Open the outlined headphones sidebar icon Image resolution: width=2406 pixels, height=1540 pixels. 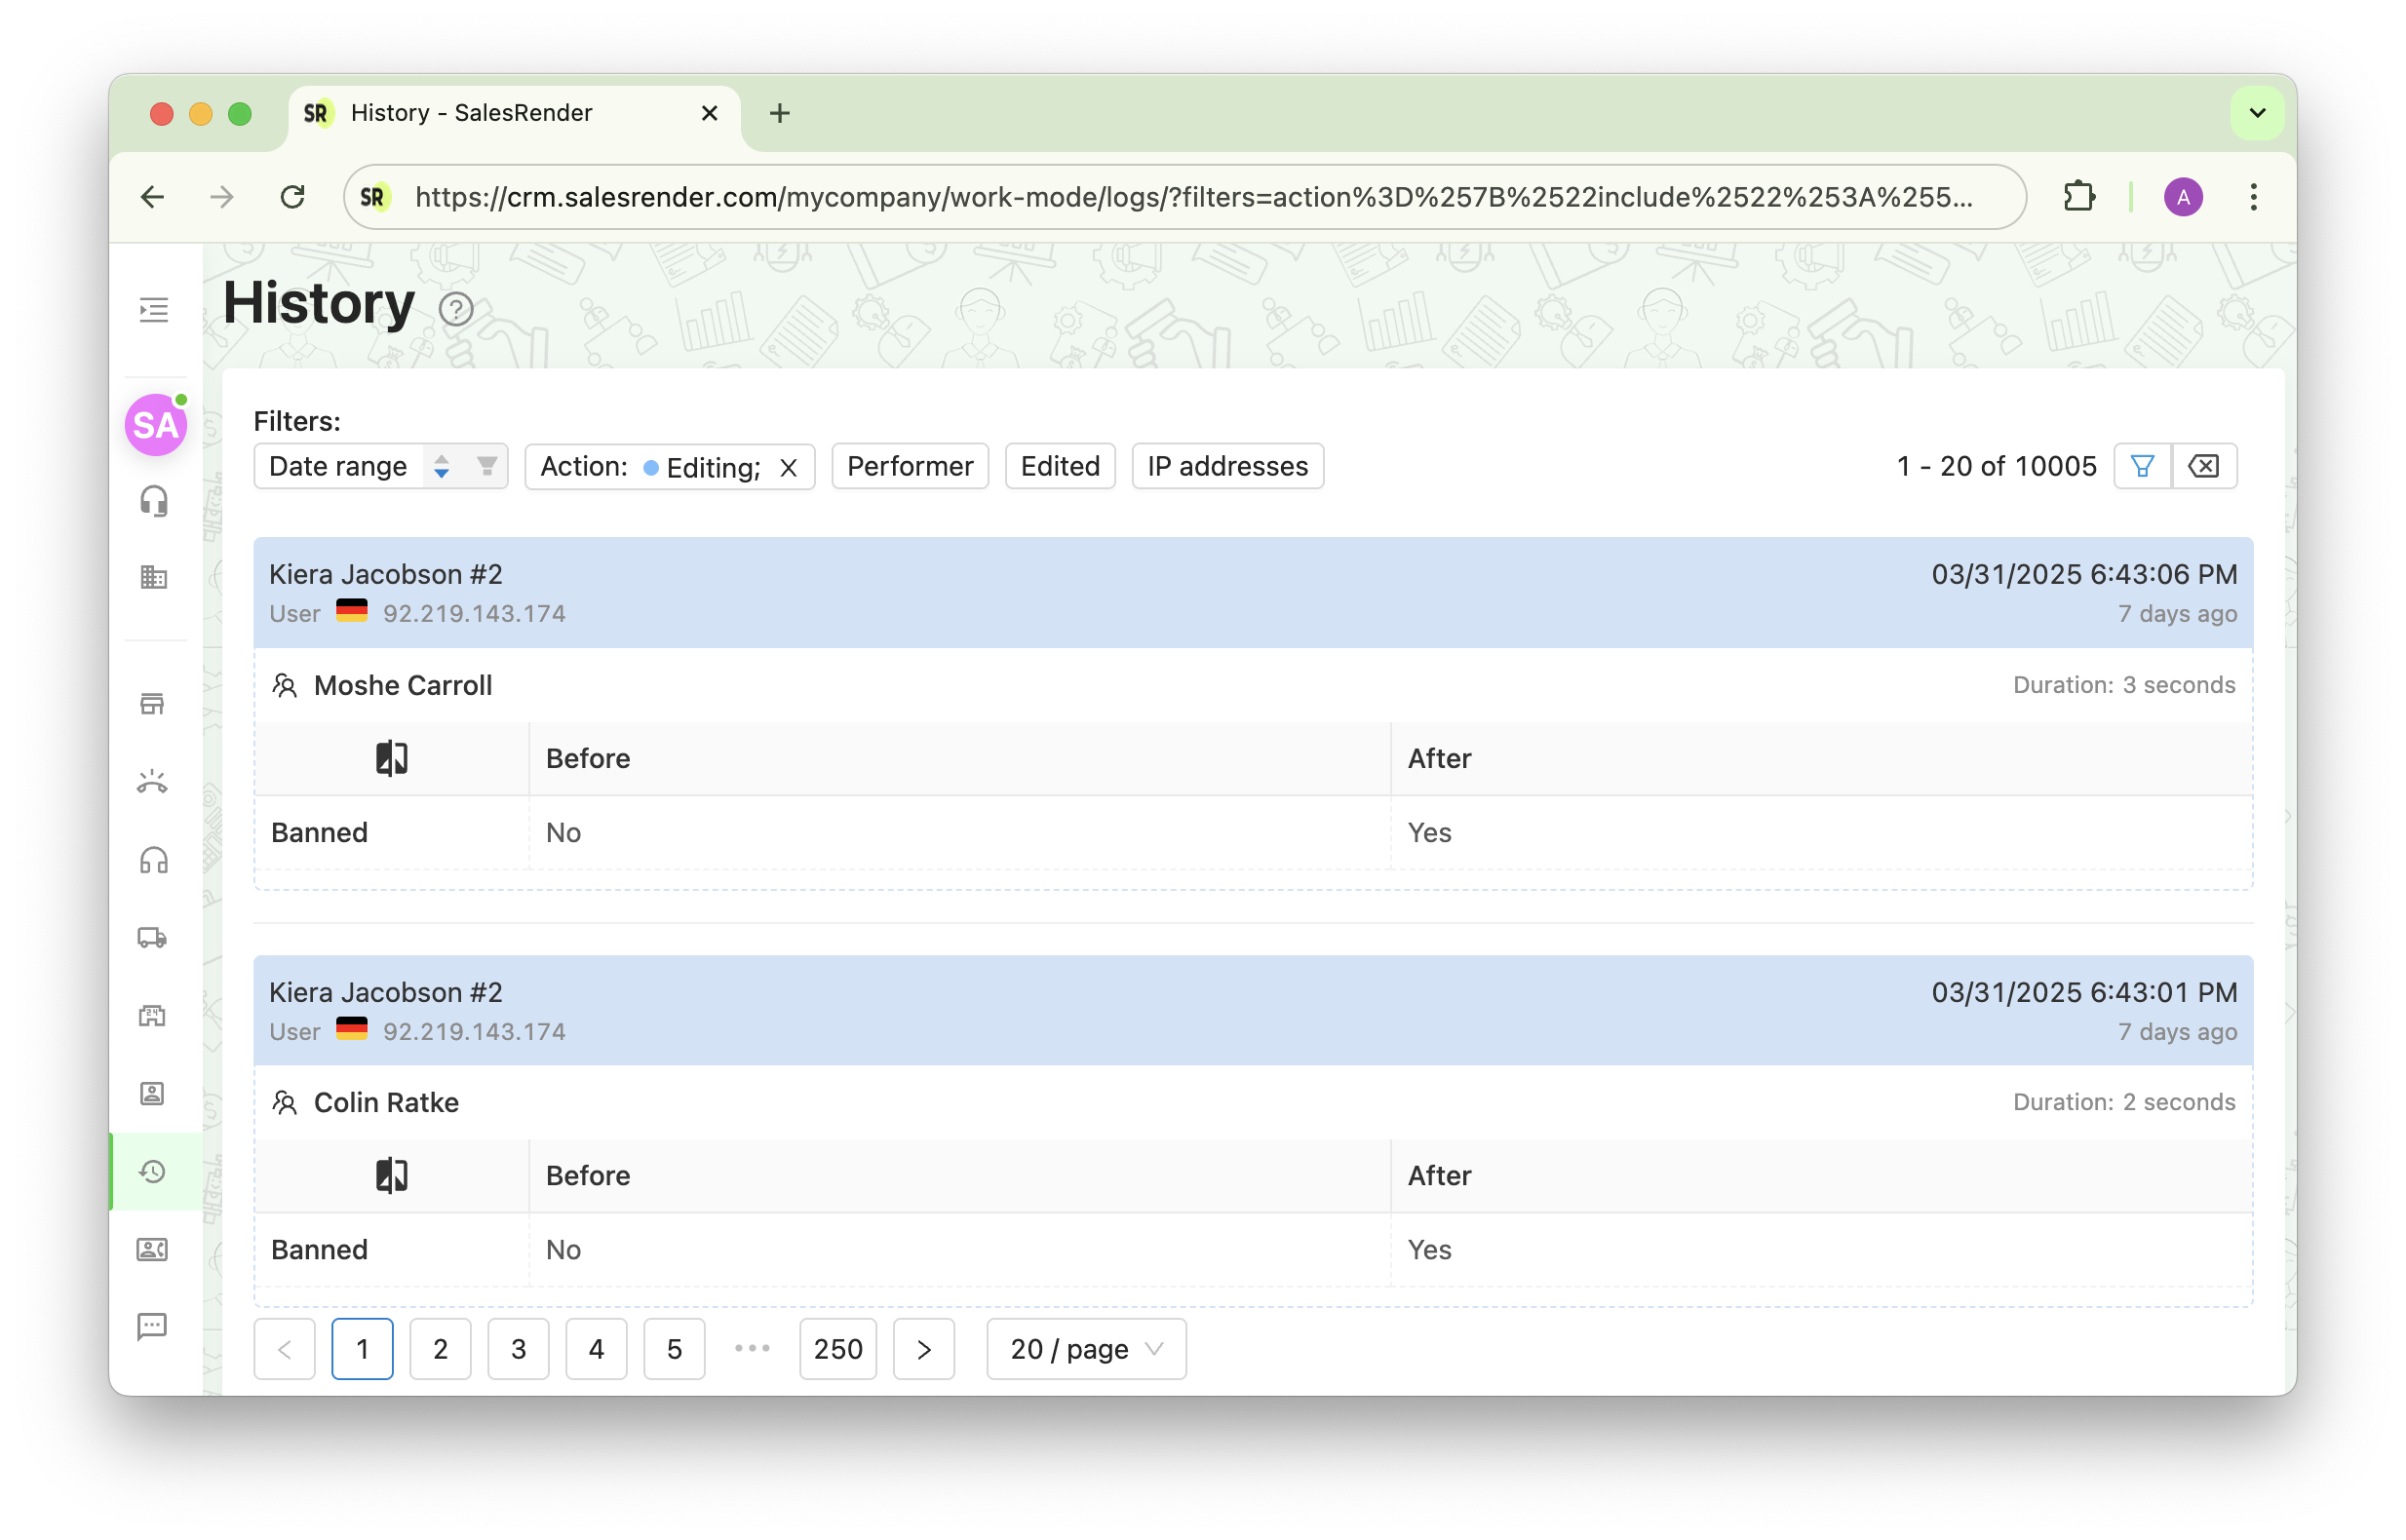point(153,860)
